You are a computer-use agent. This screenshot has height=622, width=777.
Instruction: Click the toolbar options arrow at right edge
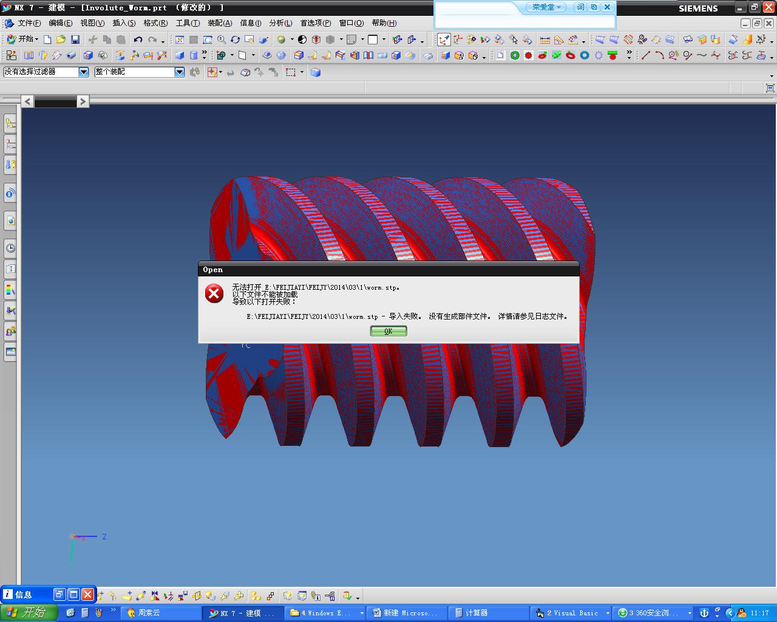coord(772,76)
